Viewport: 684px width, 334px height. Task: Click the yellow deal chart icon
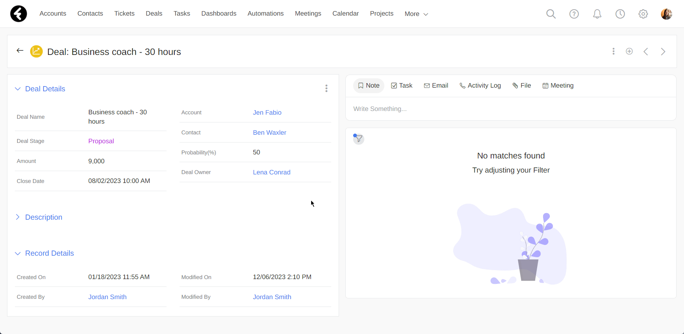pyautogui.click(x=36, y=52)
